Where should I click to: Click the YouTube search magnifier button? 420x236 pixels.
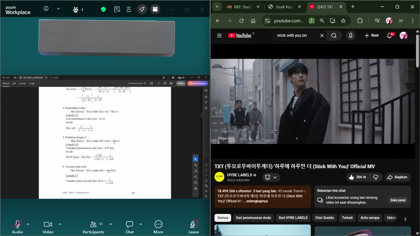point(334,35)
